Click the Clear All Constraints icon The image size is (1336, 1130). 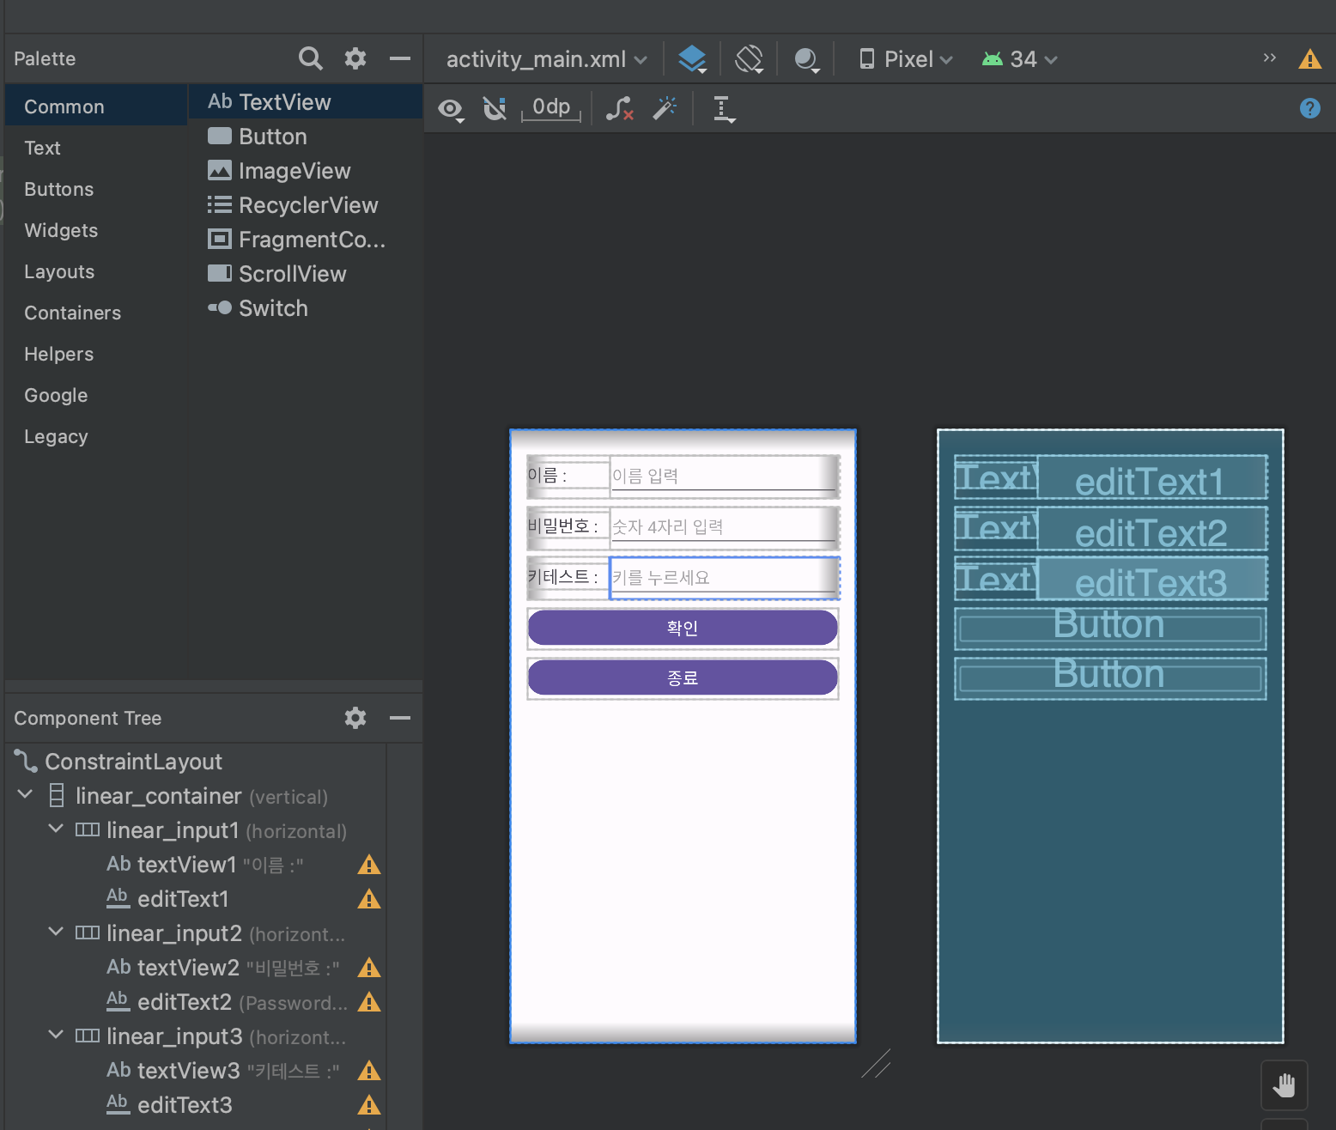(x=619, y=108)
